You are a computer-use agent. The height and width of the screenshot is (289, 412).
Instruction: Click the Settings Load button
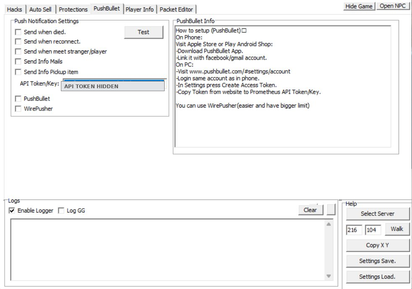(377, 277)
